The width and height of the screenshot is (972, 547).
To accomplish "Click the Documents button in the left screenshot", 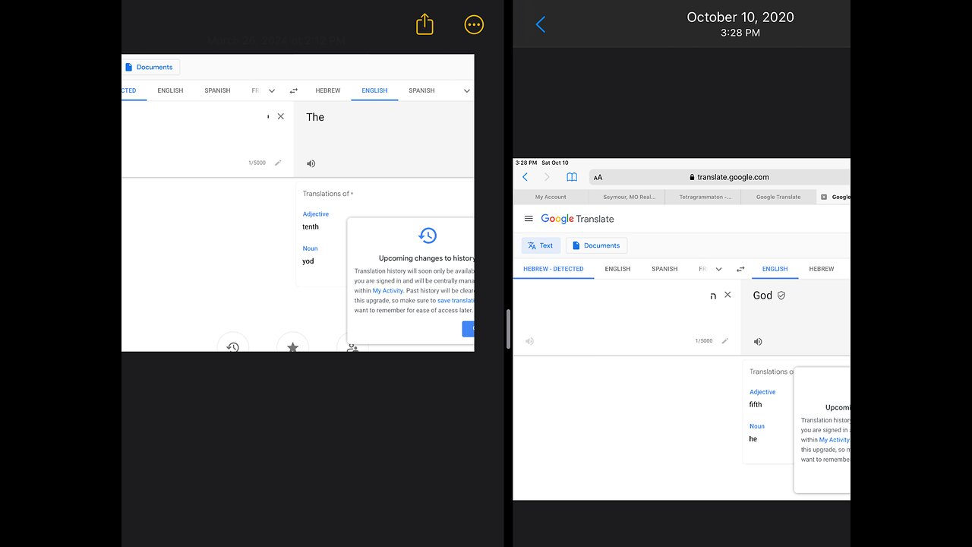I will (x=150, y=67).
